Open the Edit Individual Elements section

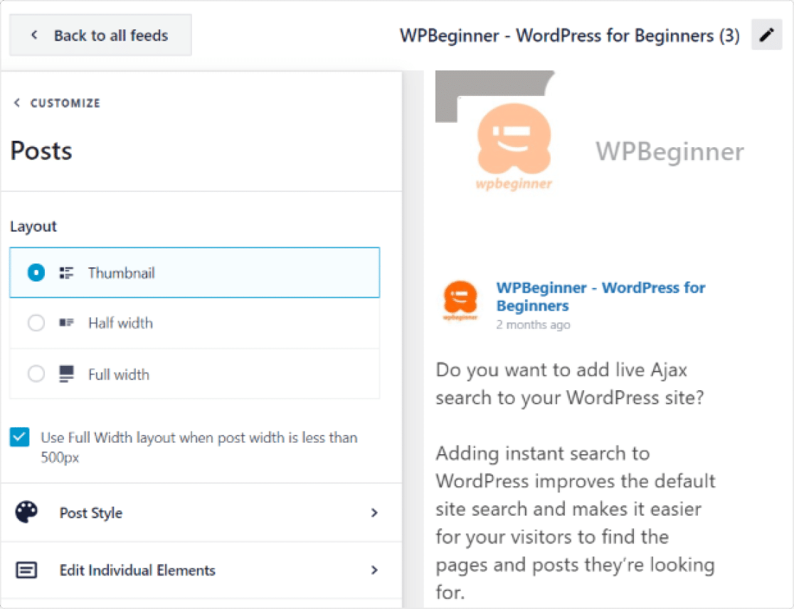click(x=201, y=570)
